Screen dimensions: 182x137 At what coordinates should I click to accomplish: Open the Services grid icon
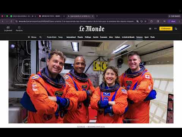click(19, 29)
